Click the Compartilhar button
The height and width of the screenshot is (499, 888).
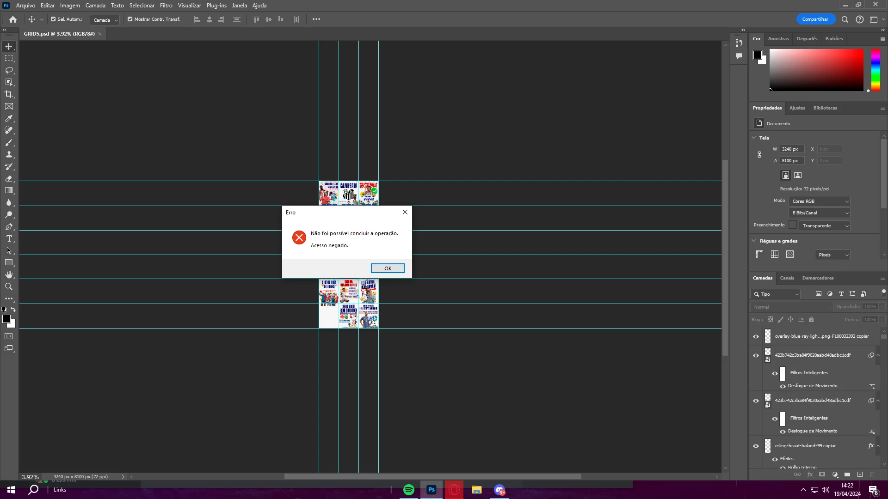(x=815, y=19)
